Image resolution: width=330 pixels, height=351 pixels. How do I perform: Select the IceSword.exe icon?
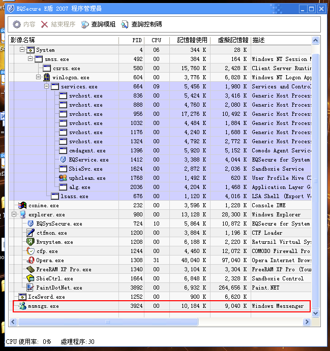(x=22, y=297)
